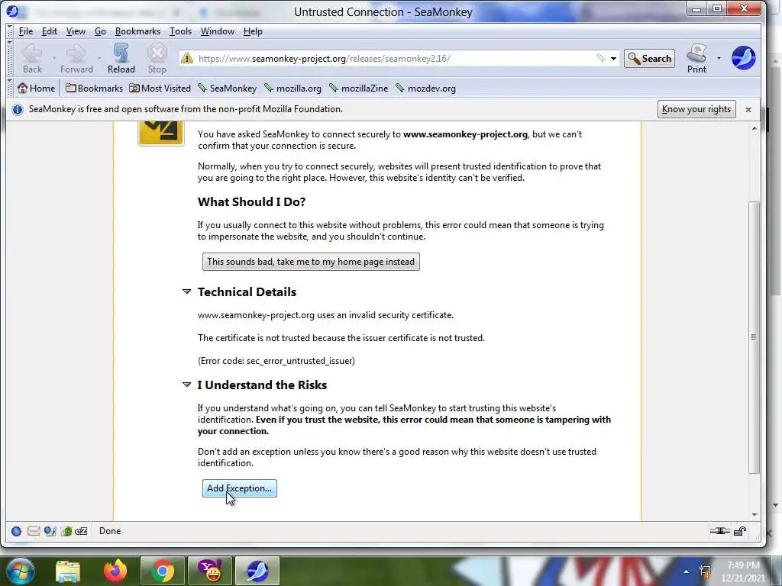Image resolution: width=782 pixels, height=586 pixels.
Task: Click the Back navigation button
Action: (x=32, y=59)
